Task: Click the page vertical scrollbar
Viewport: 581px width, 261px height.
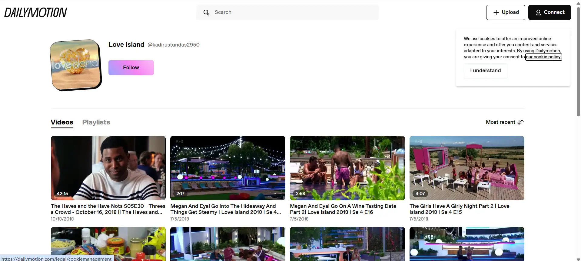Action: (578, 62)
